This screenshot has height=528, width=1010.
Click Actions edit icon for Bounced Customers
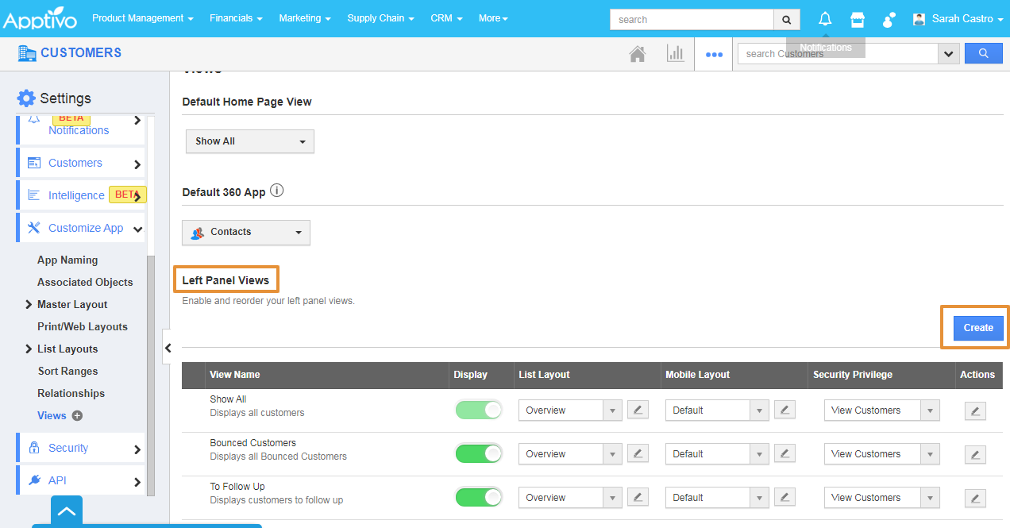tap(975, 454)
